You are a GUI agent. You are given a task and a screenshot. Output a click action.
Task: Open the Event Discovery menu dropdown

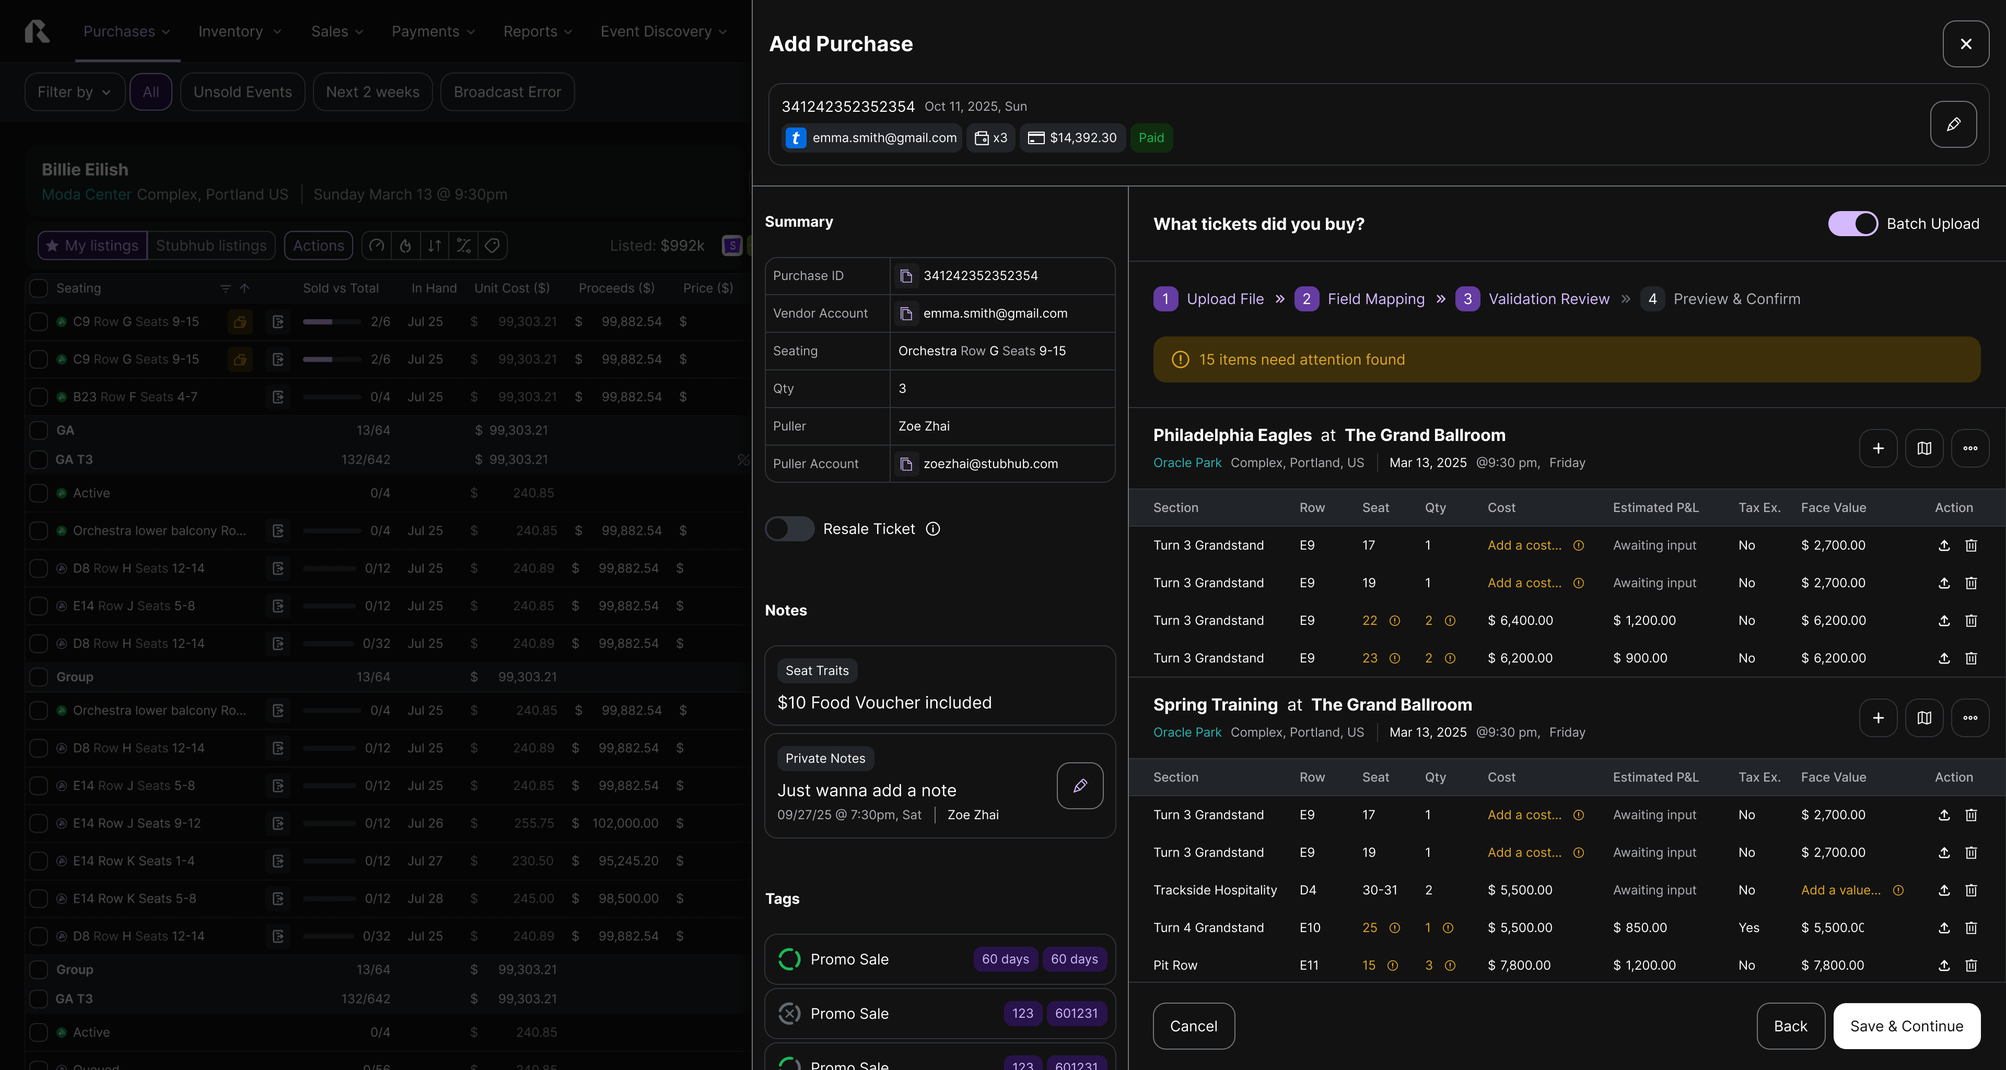tap(663, 32)
